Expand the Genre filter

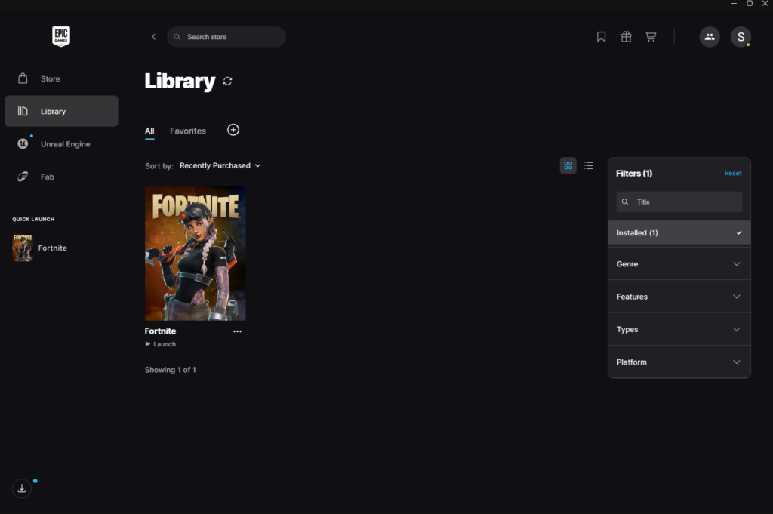[679, 264]
